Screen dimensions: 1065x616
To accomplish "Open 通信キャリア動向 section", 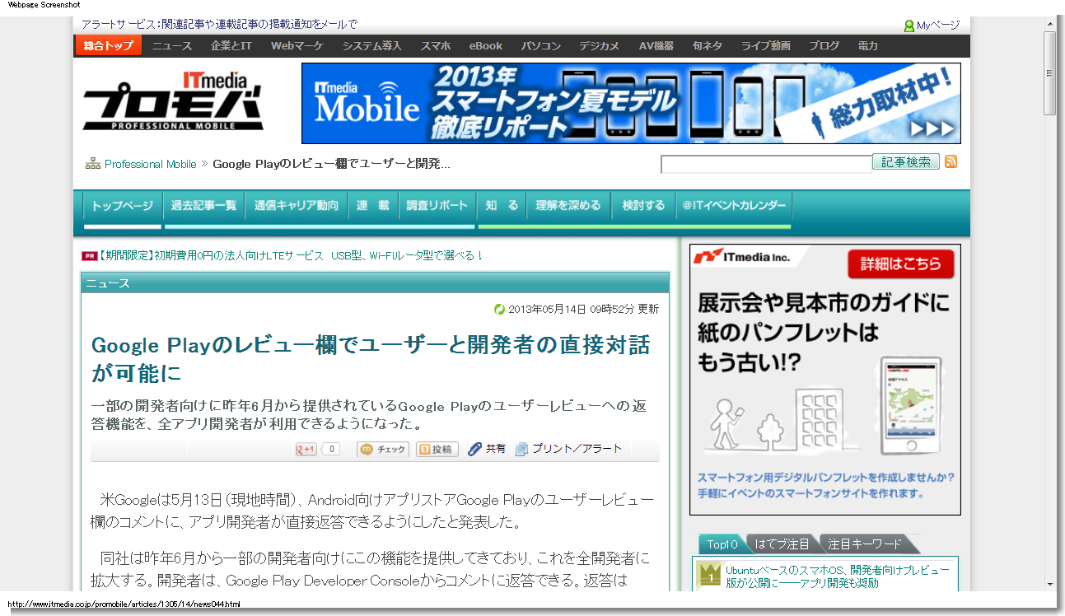I will pyautogui.click(x=297, y=206).
